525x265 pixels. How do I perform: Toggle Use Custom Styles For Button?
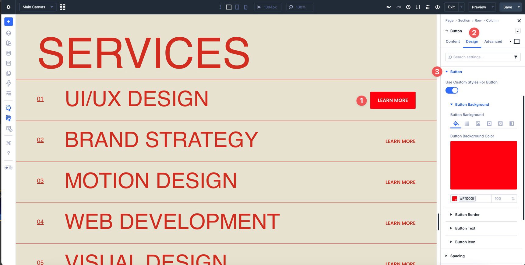click(x=452, y=90)
